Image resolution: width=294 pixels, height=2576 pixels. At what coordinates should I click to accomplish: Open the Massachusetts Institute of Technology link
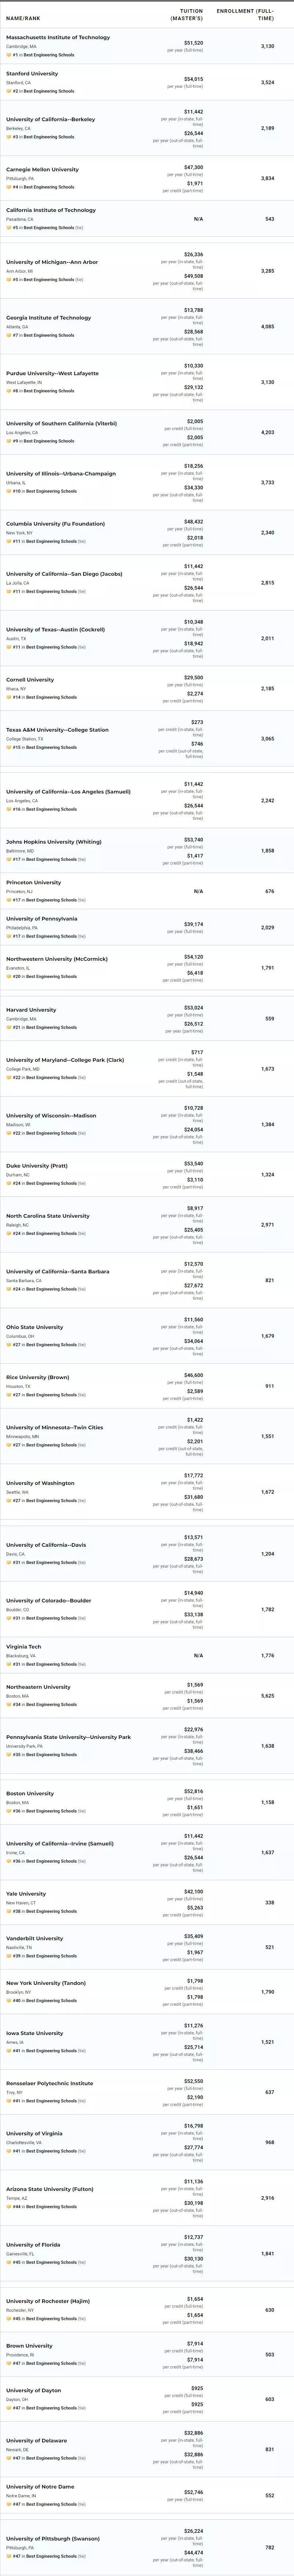(x=58, y=37)
